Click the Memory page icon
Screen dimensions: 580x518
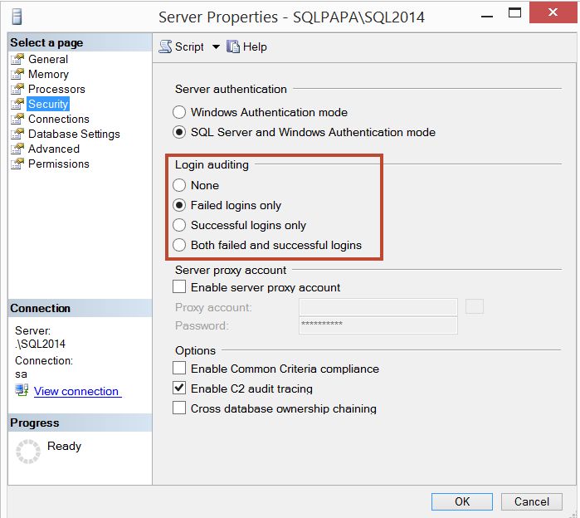click(17, 74)
